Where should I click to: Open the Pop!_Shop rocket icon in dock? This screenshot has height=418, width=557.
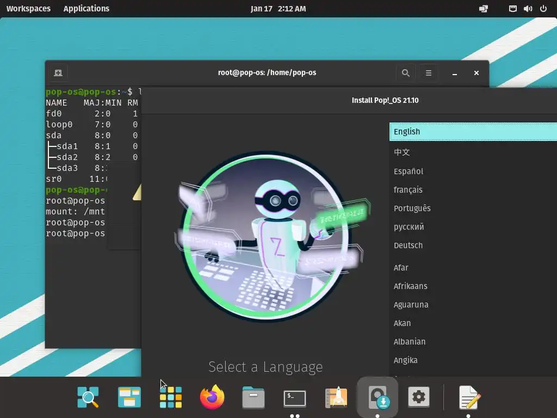click(x=336, y=397)
